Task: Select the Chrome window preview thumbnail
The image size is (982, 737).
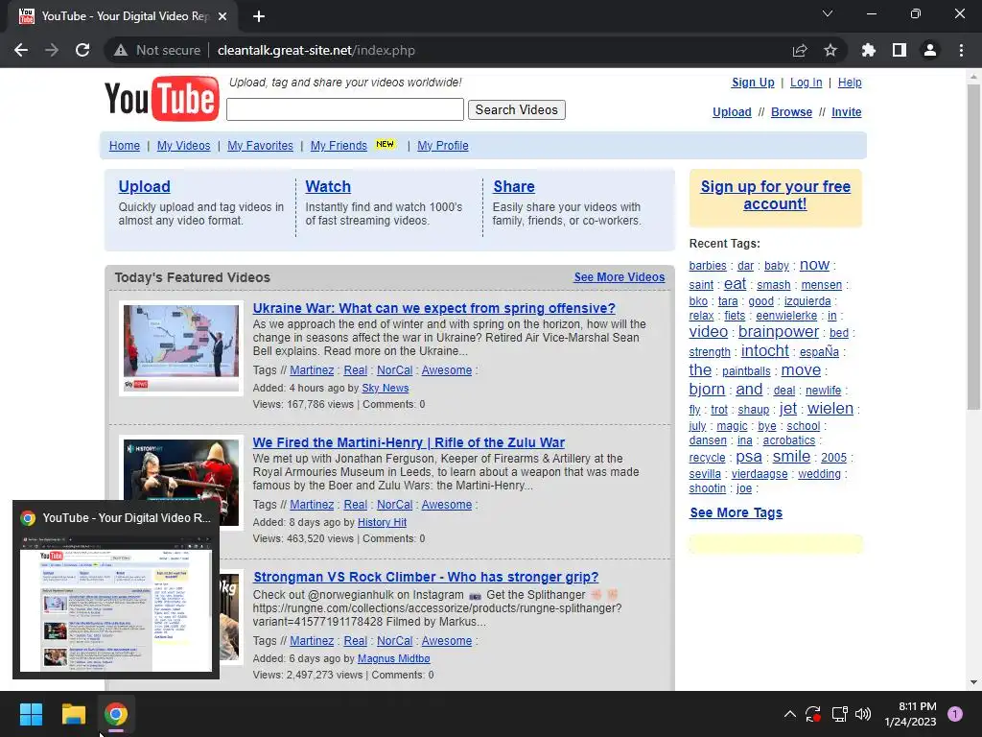Action: pyautogui.click(x=116, y=603)
